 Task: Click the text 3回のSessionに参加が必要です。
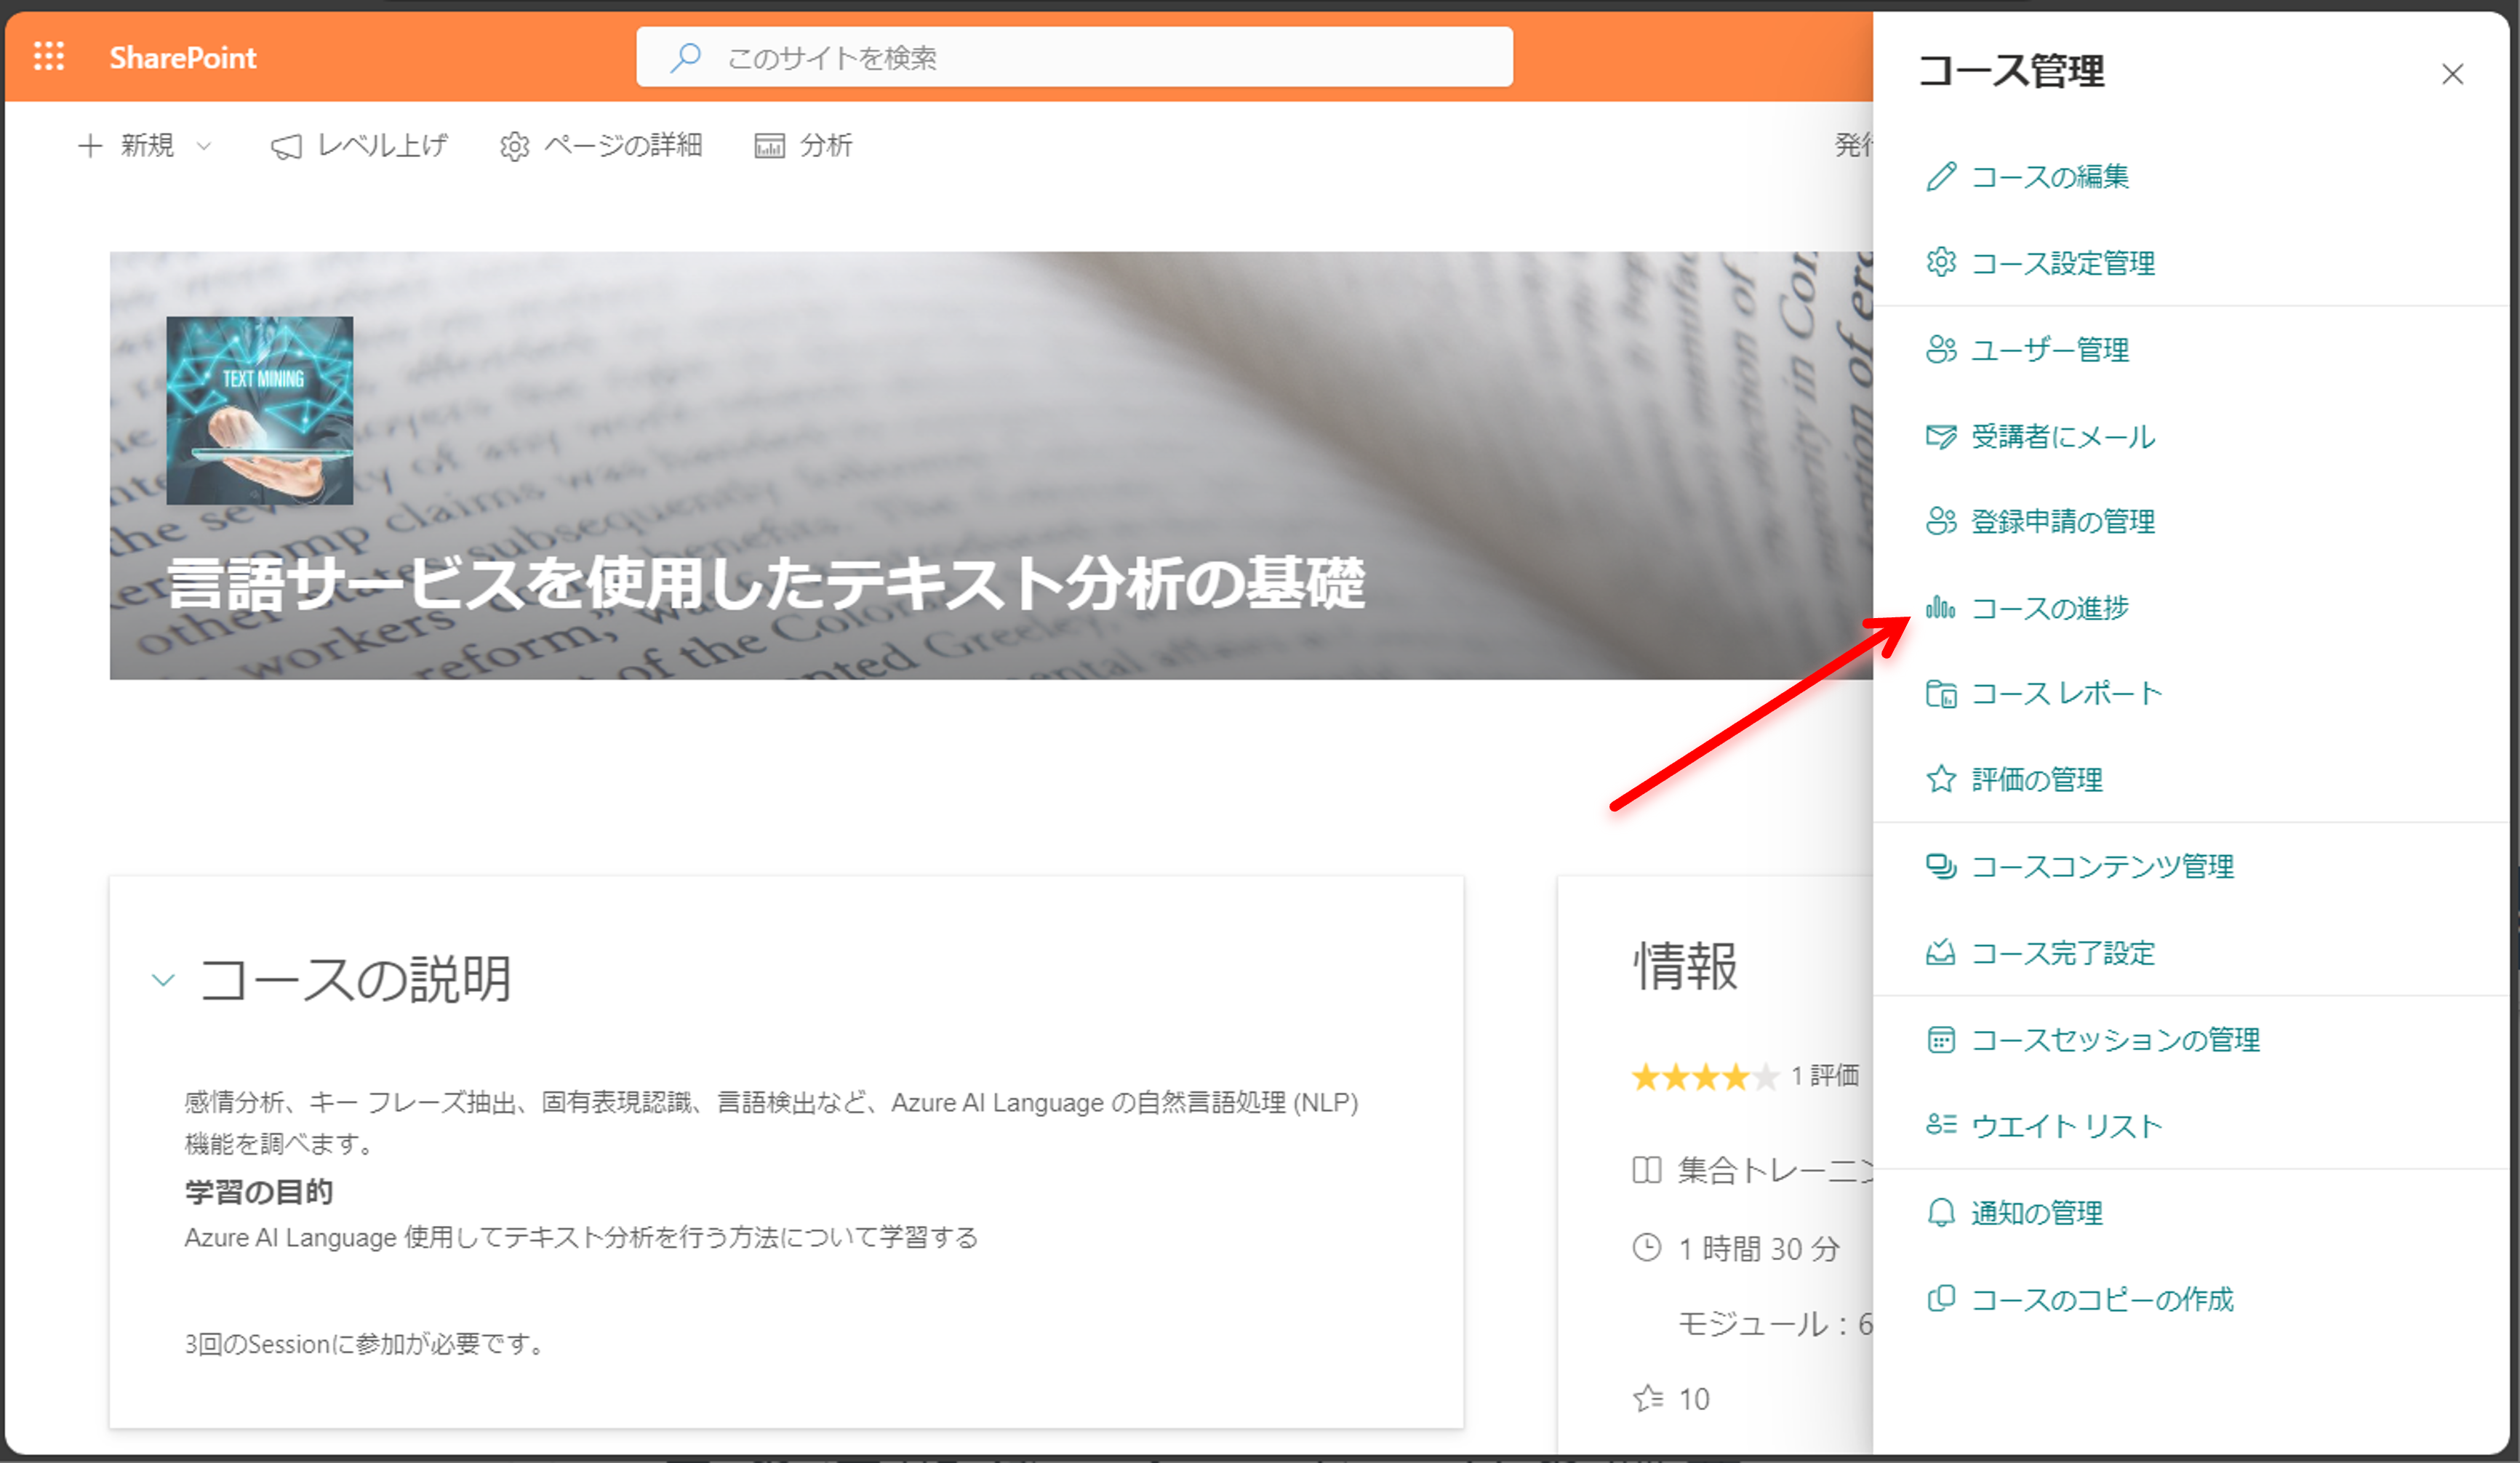(365, 1344)
